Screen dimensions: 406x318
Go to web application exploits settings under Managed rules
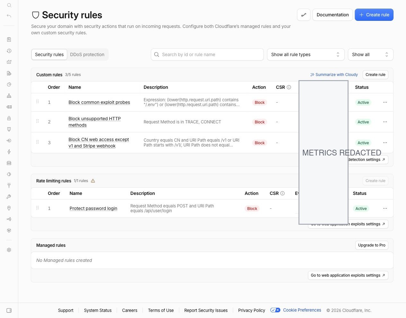pyautogui.click(x=348, y=275)
